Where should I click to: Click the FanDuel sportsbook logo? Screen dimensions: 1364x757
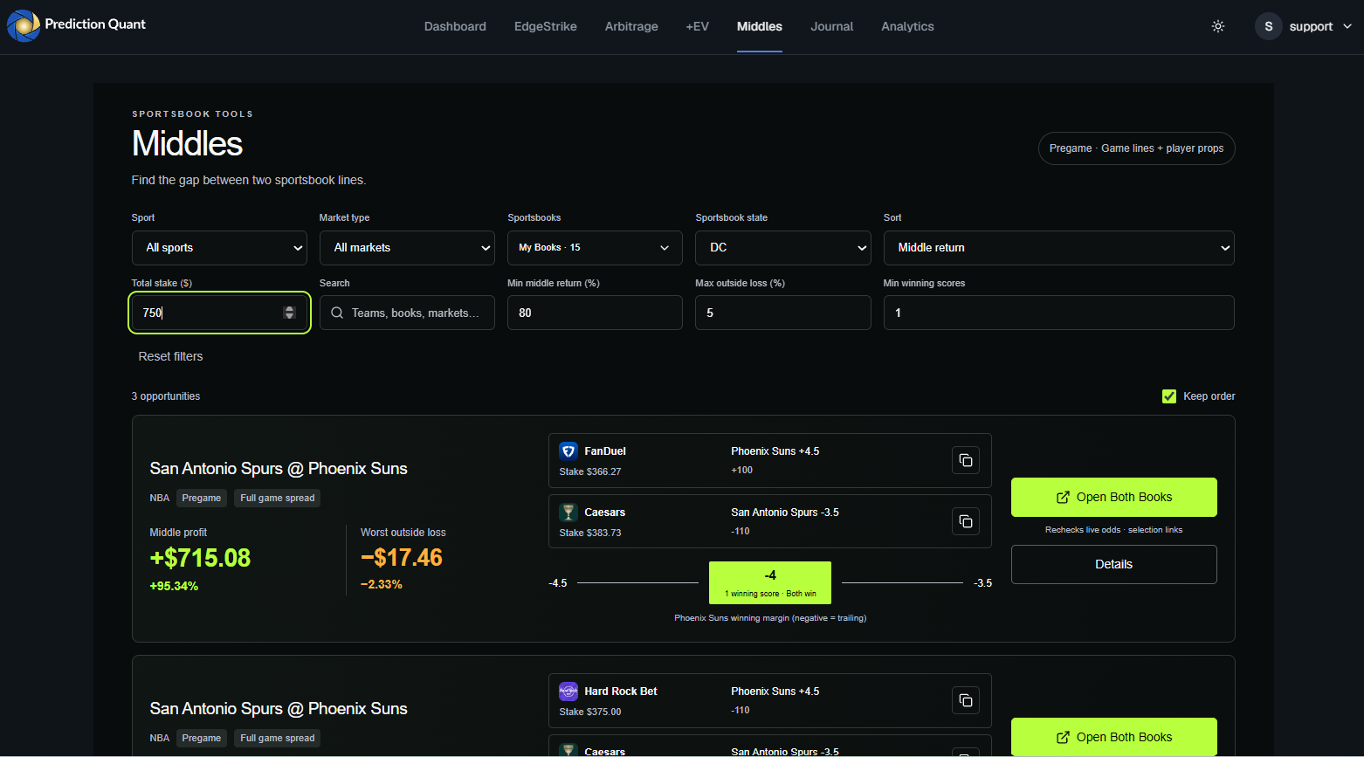(568, 451)
